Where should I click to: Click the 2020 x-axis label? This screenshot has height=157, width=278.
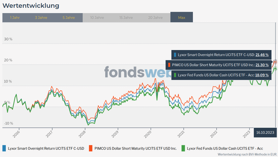point(148,134)
